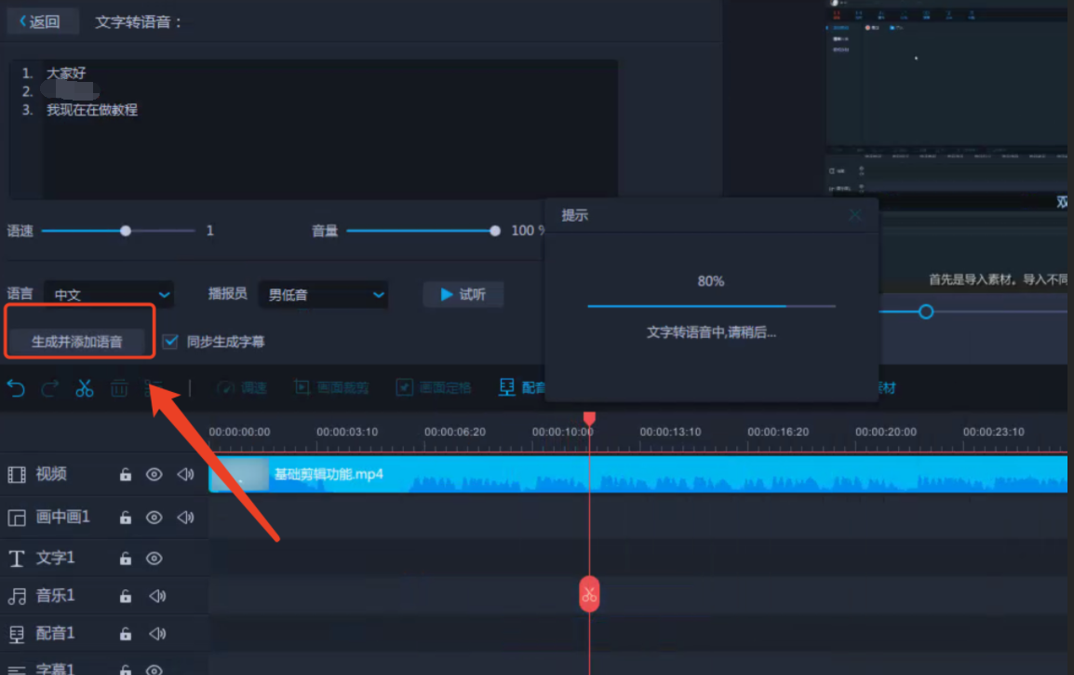Select the scissors split tool
This screenshot has width=1074, height=675.
[84, 388]
